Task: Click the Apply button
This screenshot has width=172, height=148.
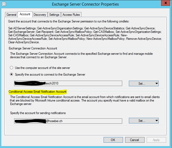Action: click(x=156, y=140)
